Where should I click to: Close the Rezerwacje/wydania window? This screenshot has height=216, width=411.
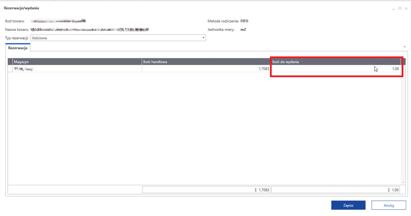pyautogui.click(x=406, y=9)
